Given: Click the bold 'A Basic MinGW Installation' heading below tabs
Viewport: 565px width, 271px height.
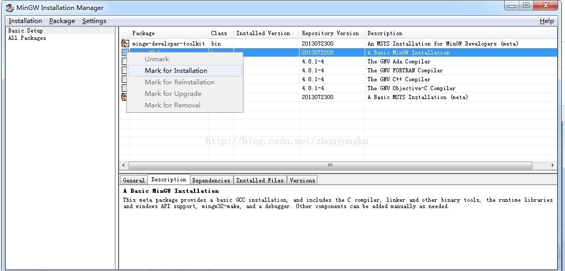Looking at the screenshot, I should [171, 191].
